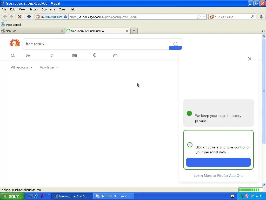Viewport: 266px width, 200px height.
Task: Select the All web results icon
Action: tap(13, 55)
